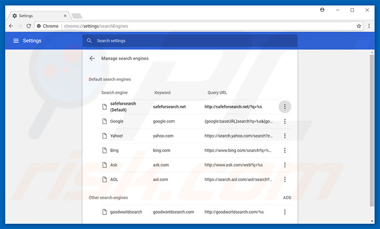This screenshot has width=380, height=229.
Task: Click the search.yahoo.com query URL
Action: tap(239, 136)
